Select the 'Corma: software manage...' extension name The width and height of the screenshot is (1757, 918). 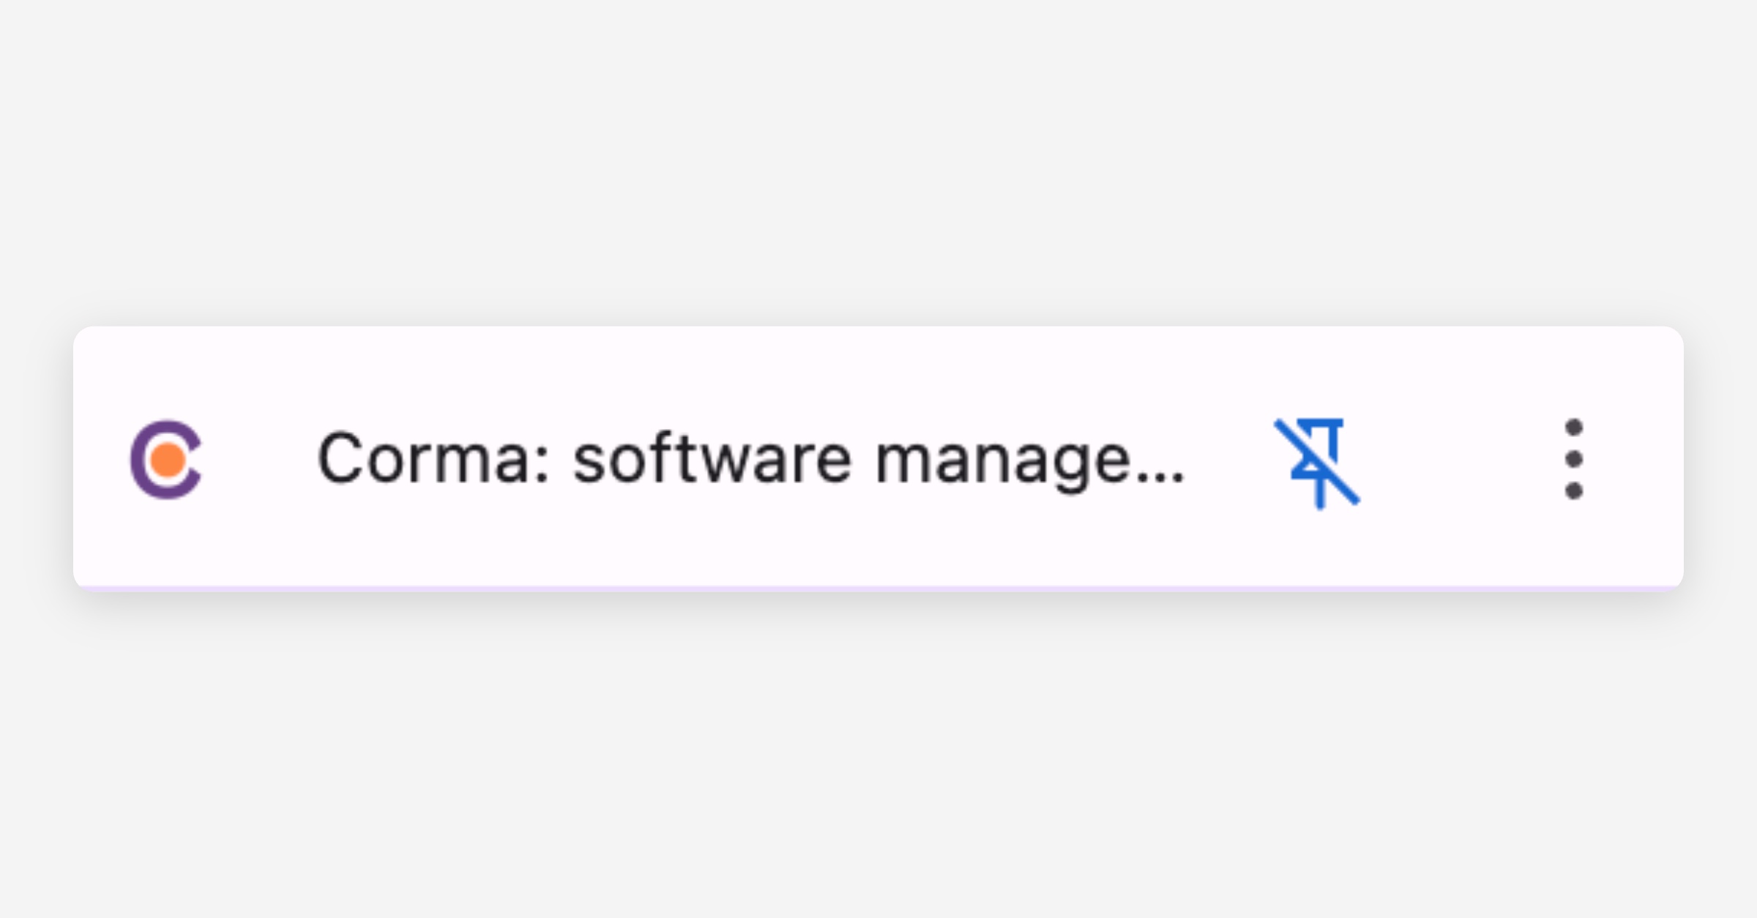pos(750,459)
